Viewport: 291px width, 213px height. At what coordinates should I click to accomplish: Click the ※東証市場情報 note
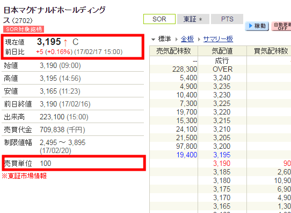(x=24, y=176)
